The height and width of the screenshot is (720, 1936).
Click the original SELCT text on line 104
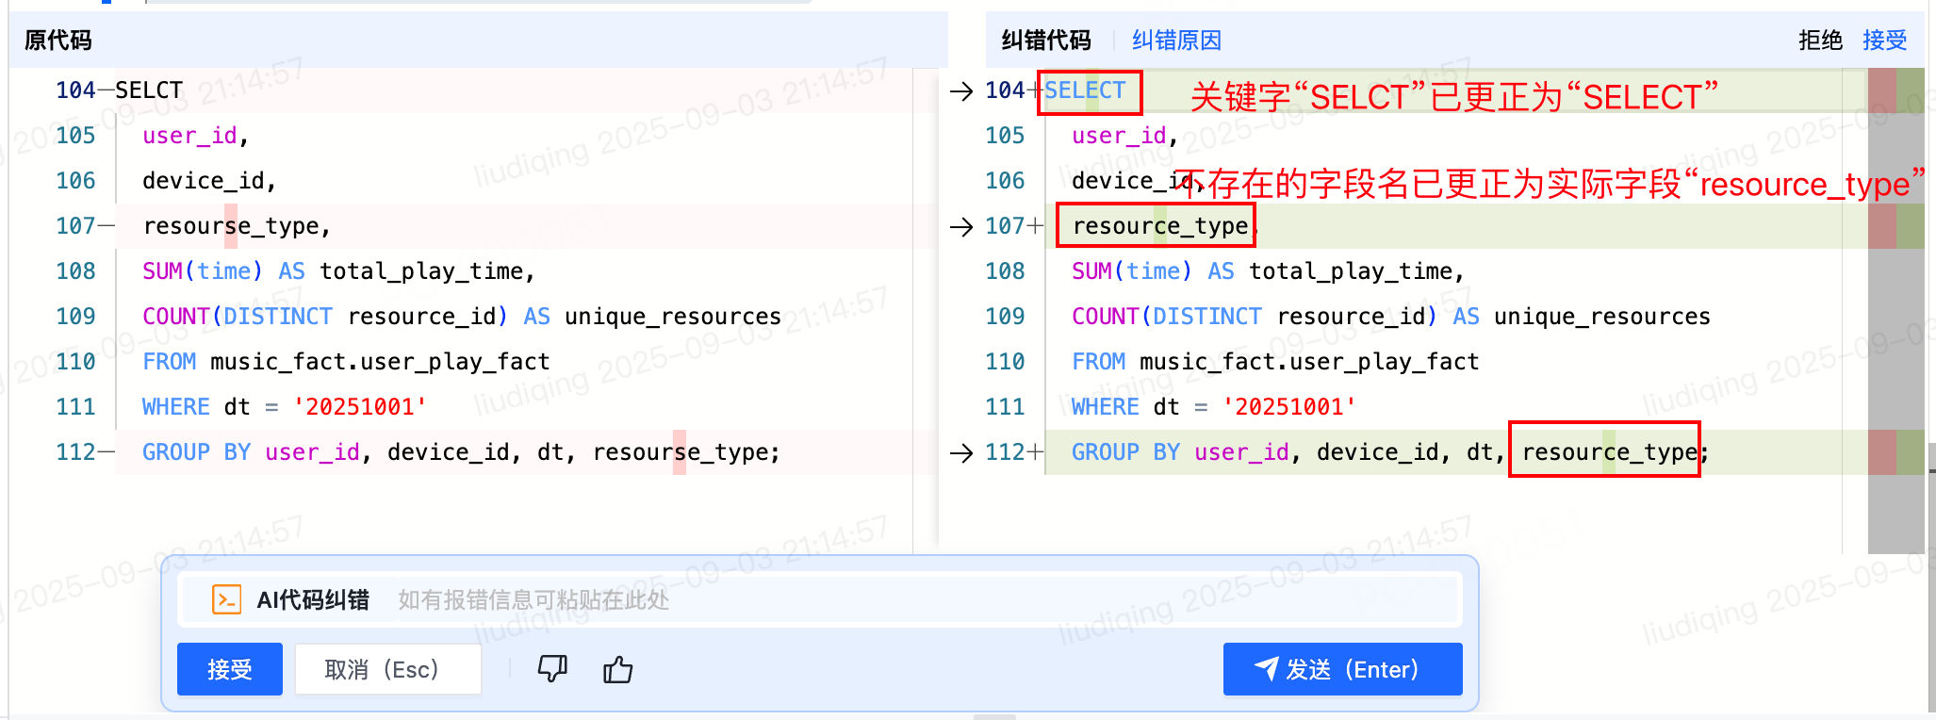pos(149,90)
